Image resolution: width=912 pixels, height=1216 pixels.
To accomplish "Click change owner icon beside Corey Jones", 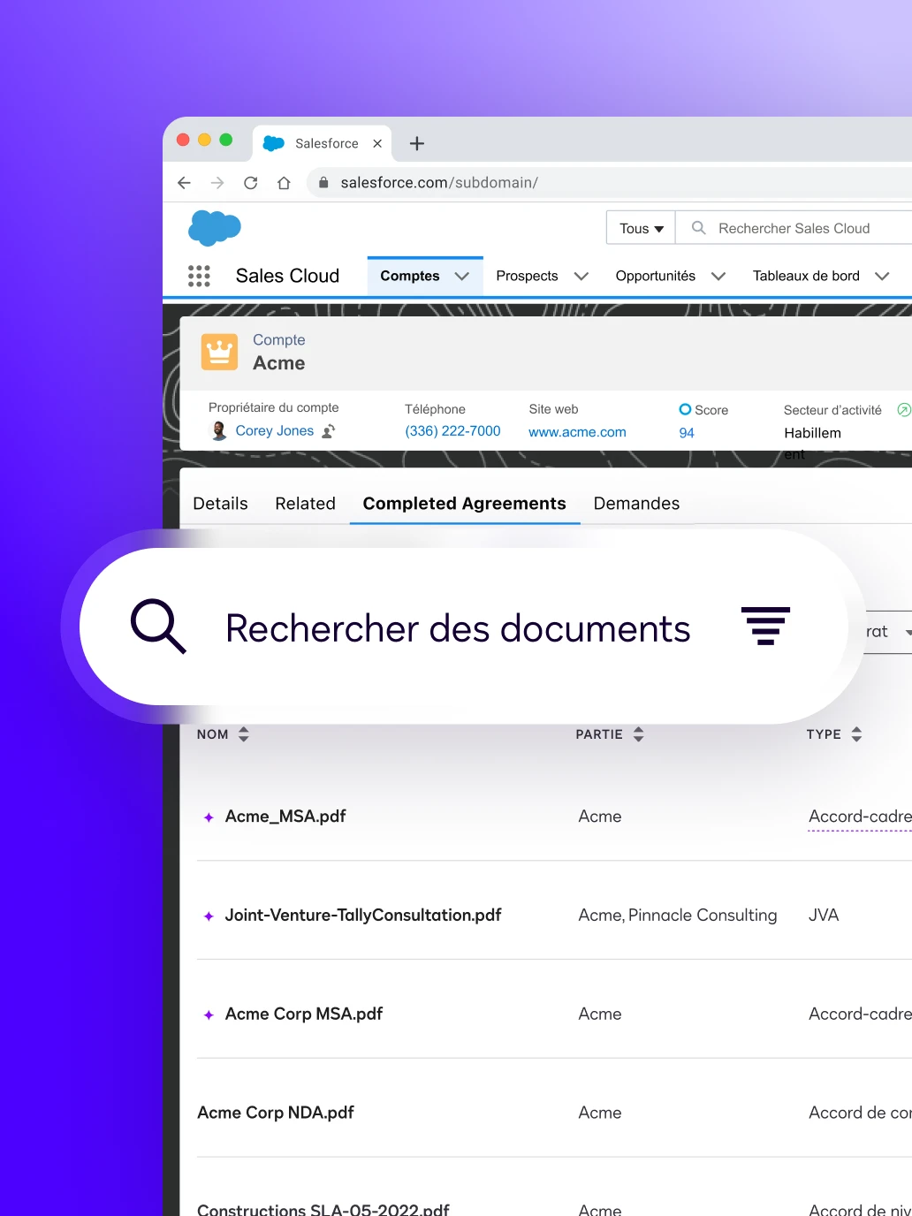I will (x=329, y=431).
